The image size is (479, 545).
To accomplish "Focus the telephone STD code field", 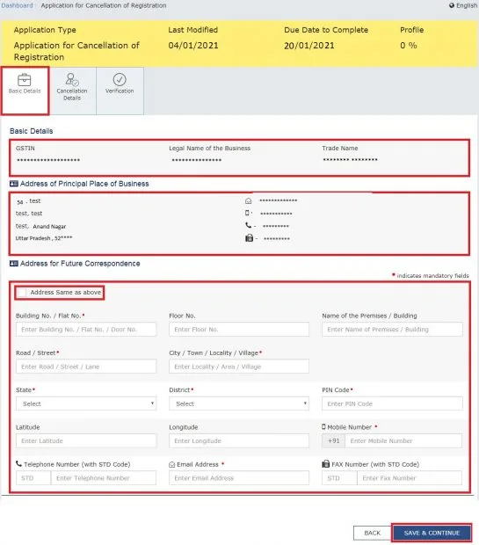I will click(x=33, y=478).
